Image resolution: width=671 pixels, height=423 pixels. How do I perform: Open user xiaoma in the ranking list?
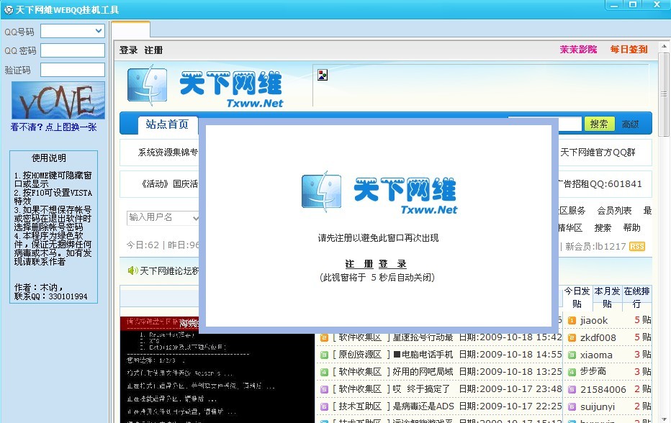click(596, 355)
